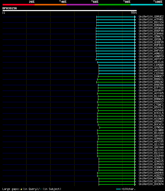
Task: Open hit UniRef100_Q3AGX5
Action: [151, 161]
